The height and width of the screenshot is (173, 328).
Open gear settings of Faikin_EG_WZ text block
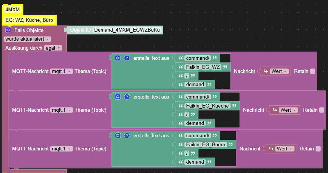pos(118,58)
